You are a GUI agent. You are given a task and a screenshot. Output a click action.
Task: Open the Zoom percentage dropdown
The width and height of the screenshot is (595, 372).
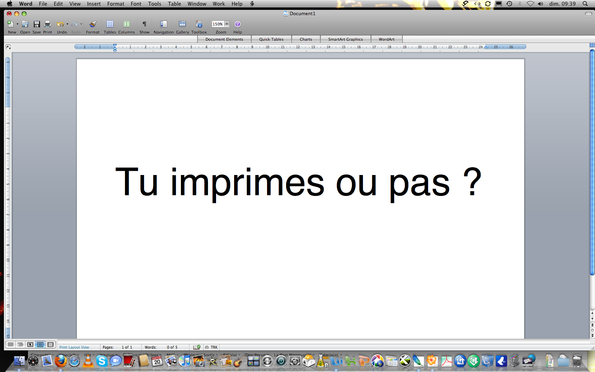(227, 24)
